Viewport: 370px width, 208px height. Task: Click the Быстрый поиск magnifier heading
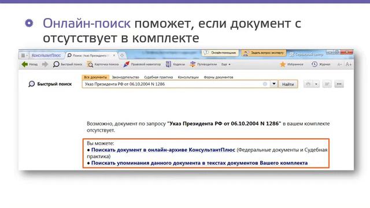50,84
